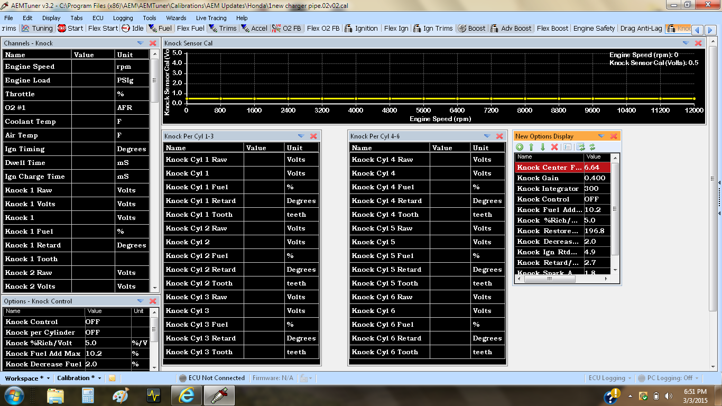Close the Knock Sensor Cal panel
Viewport: 722px width, 406px height.
(698, 43)
